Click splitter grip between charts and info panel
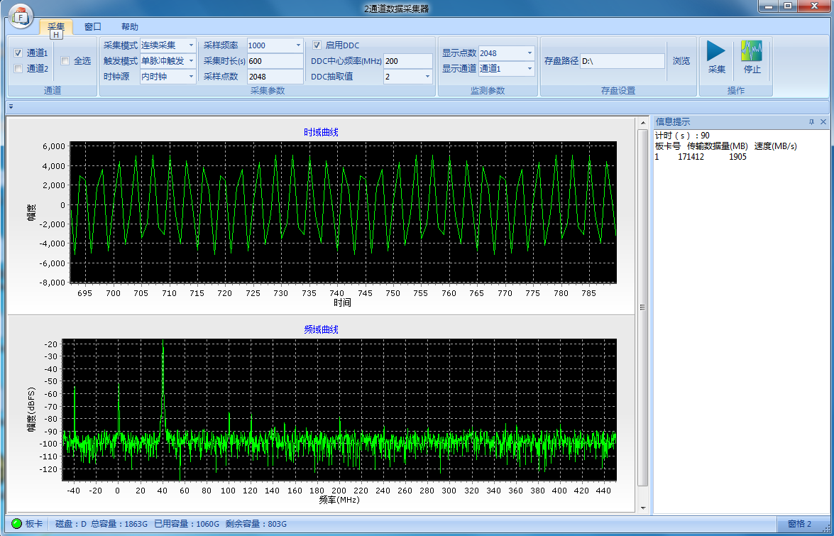The image size is (834, 536). 642,307
